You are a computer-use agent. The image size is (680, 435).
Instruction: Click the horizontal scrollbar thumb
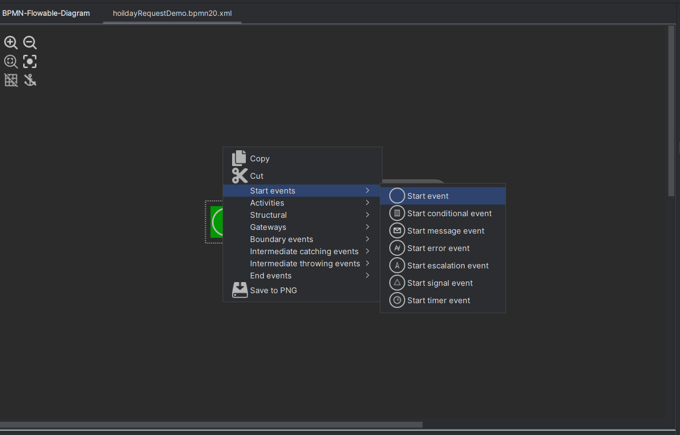(211, 424)
